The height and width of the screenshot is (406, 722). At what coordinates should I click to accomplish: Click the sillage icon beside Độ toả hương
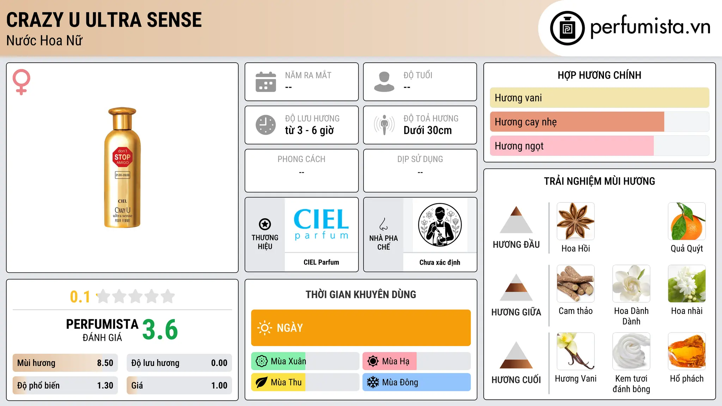[x=384, y=125]
